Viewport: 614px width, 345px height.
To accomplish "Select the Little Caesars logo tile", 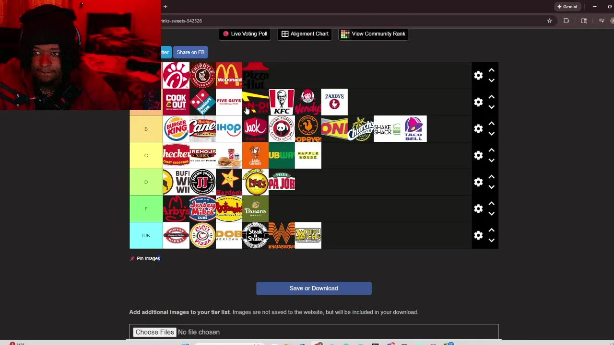I will click(x=255, y=155).
